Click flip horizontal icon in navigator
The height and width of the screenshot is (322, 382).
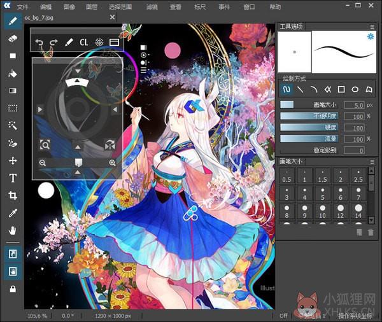[110, 144]
